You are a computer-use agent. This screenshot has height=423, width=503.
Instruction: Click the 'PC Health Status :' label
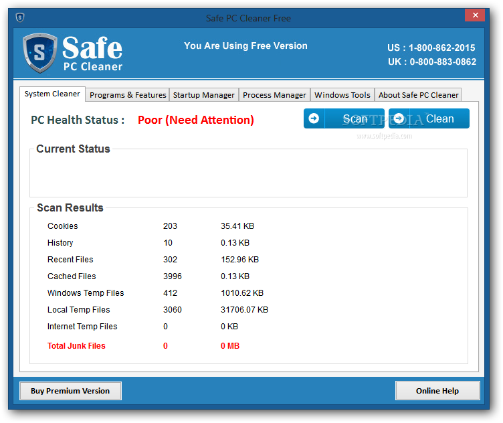point(78,120)
